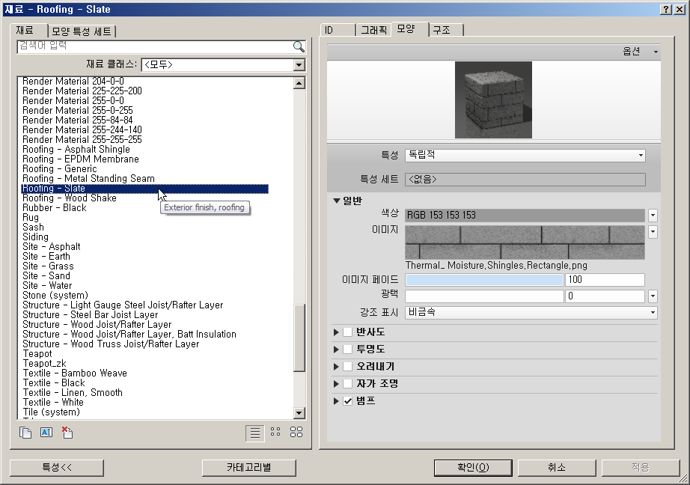Click the material list scroll down arrow

pyautogui.click(x=299, y=413)
